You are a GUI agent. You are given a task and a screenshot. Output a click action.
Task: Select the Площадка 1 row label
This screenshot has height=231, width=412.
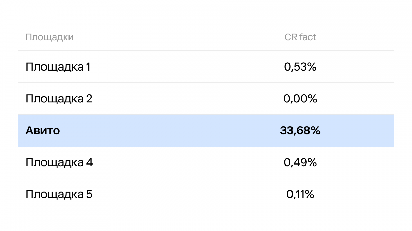(58, 67)
